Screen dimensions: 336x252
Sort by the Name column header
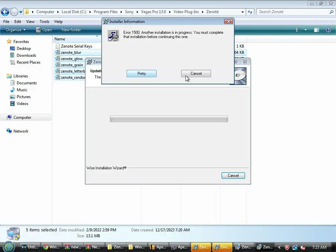(60, 39)
